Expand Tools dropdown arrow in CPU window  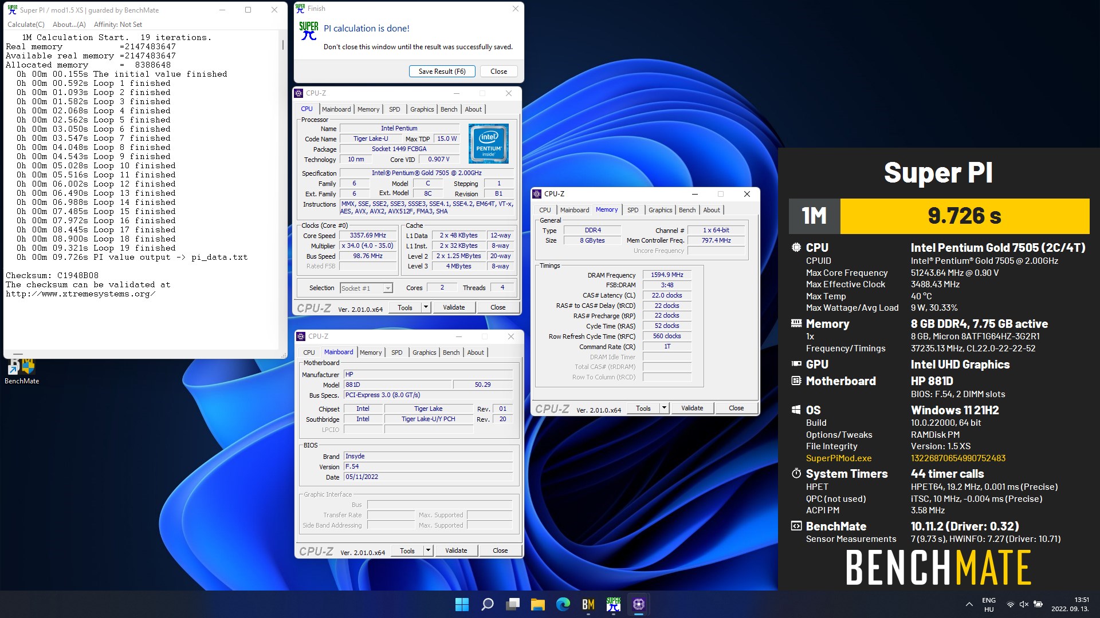click(426, 307)
